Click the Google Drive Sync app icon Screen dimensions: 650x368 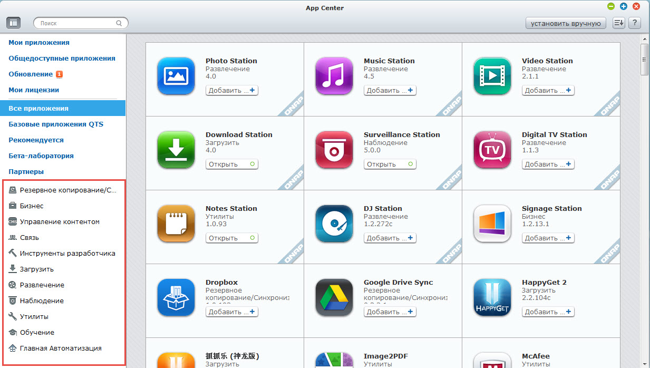click(x=334, y=297)
